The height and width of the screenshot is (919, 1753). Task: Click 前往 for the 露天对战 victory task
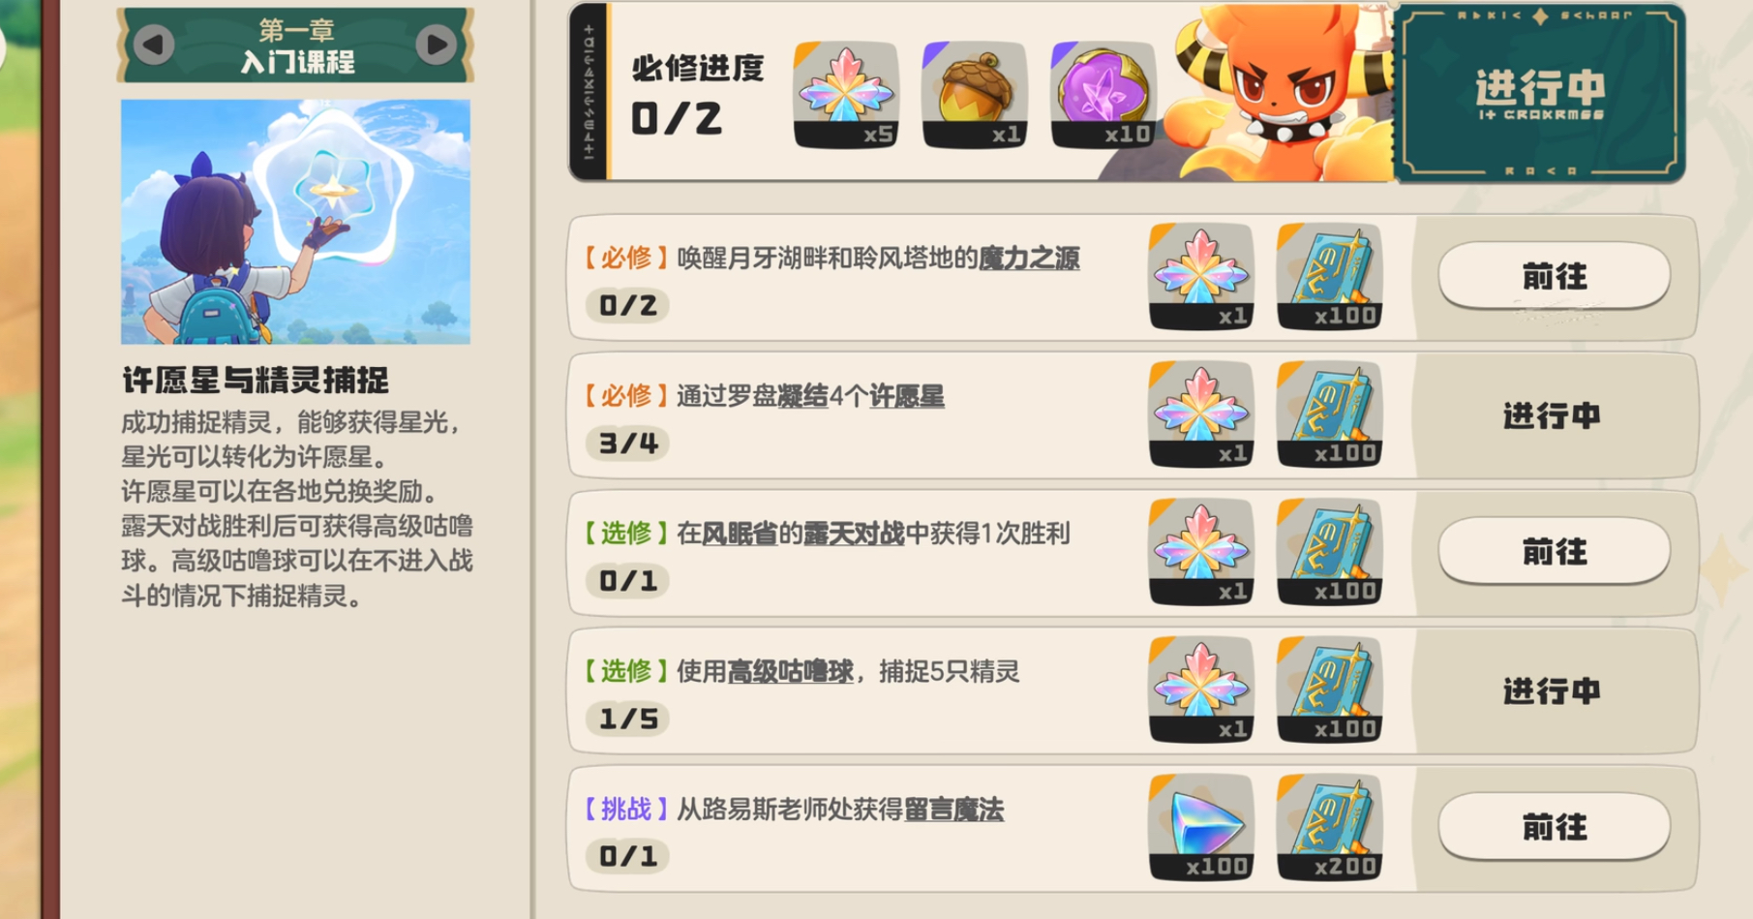pos(1554,552)
